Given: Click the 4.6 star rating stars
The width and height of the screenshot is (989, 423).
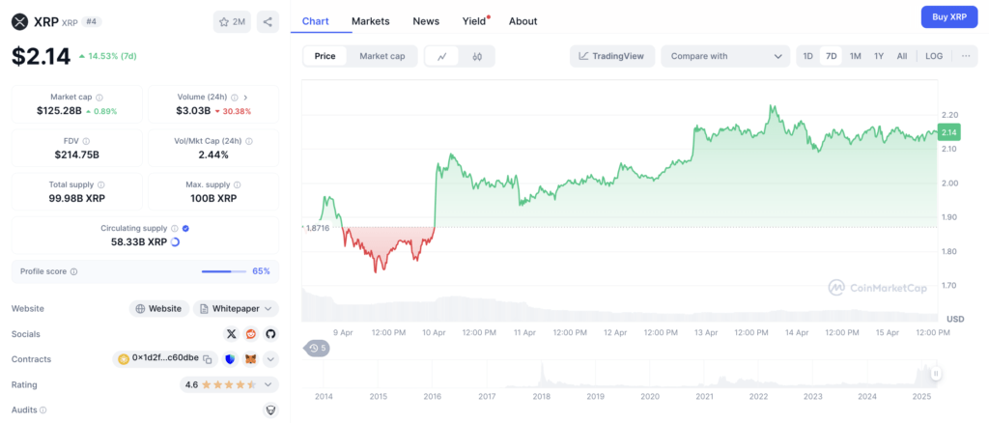Looking at the screenshot, I should tap(229, 384).
